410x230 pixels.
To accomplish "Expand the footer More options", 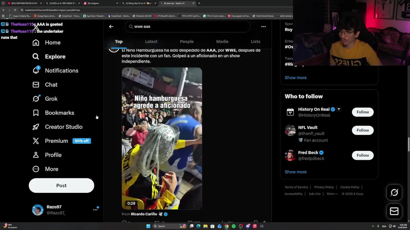I will point(332,194).
